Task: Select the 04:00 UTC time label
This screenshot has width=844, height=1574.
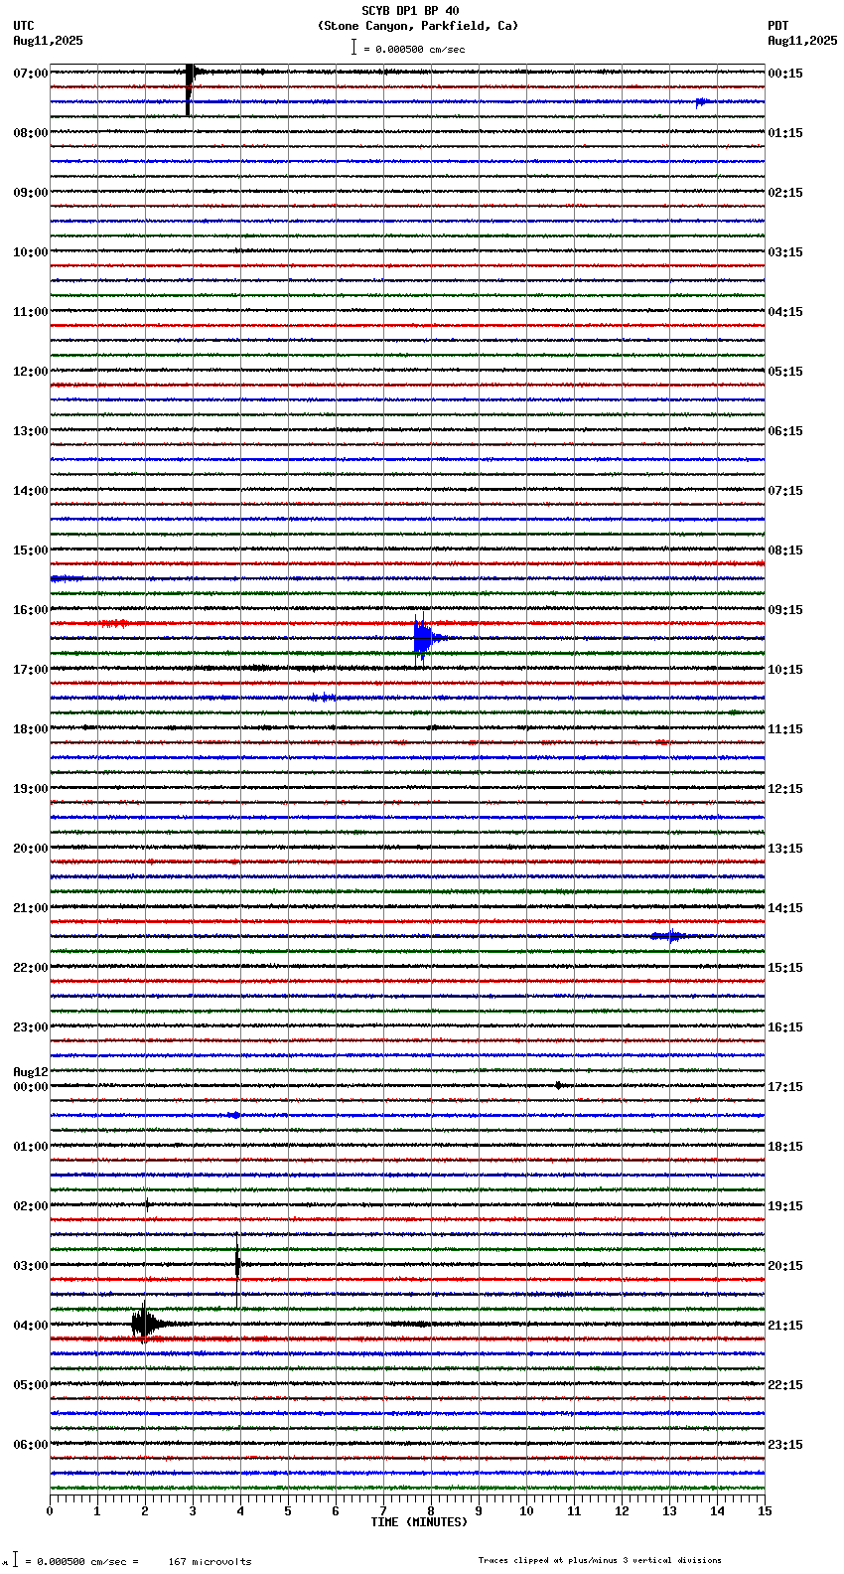Action: [31, 1326]
